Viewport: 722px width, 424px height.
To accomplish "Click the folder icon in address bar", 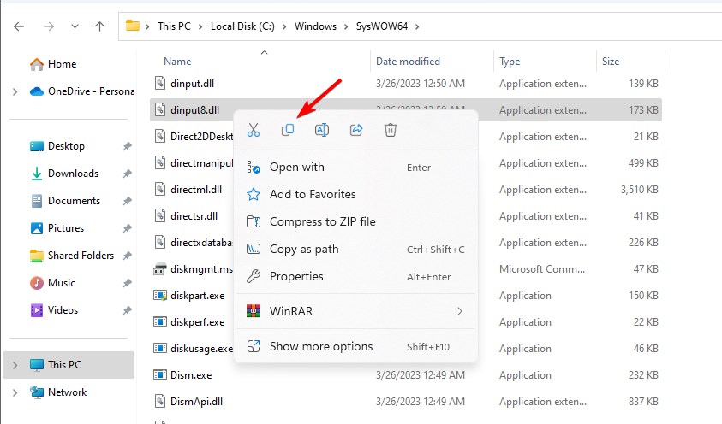I will click(133, 26).
